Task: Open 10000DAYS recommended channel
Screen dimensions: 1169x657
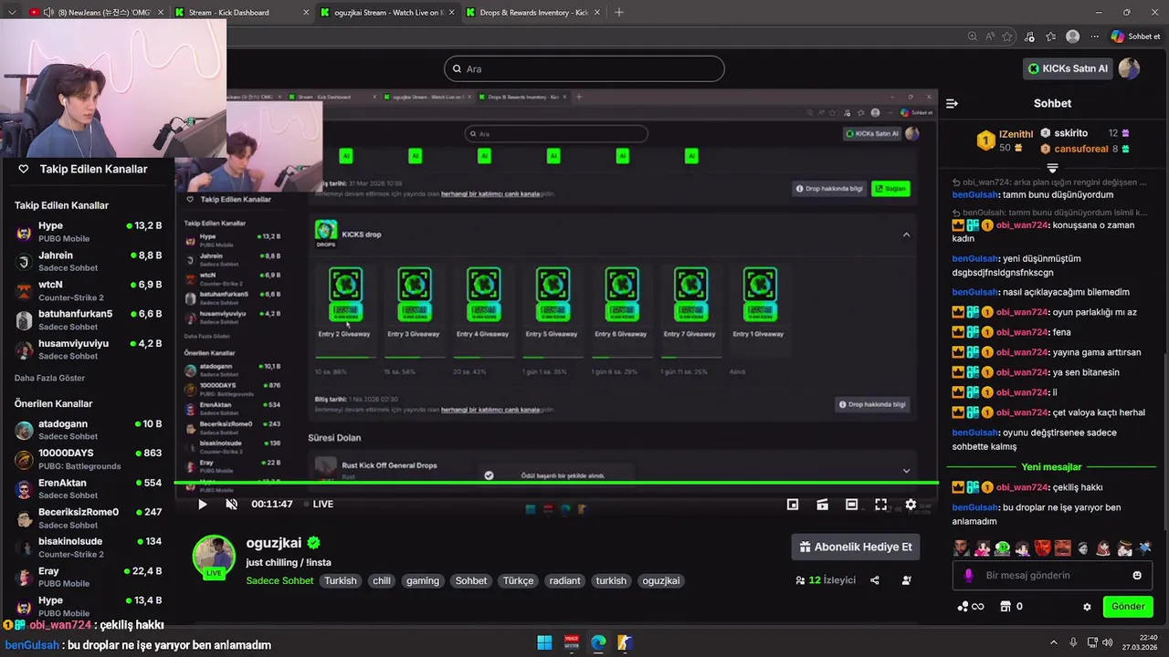Action: click(88, 459)
